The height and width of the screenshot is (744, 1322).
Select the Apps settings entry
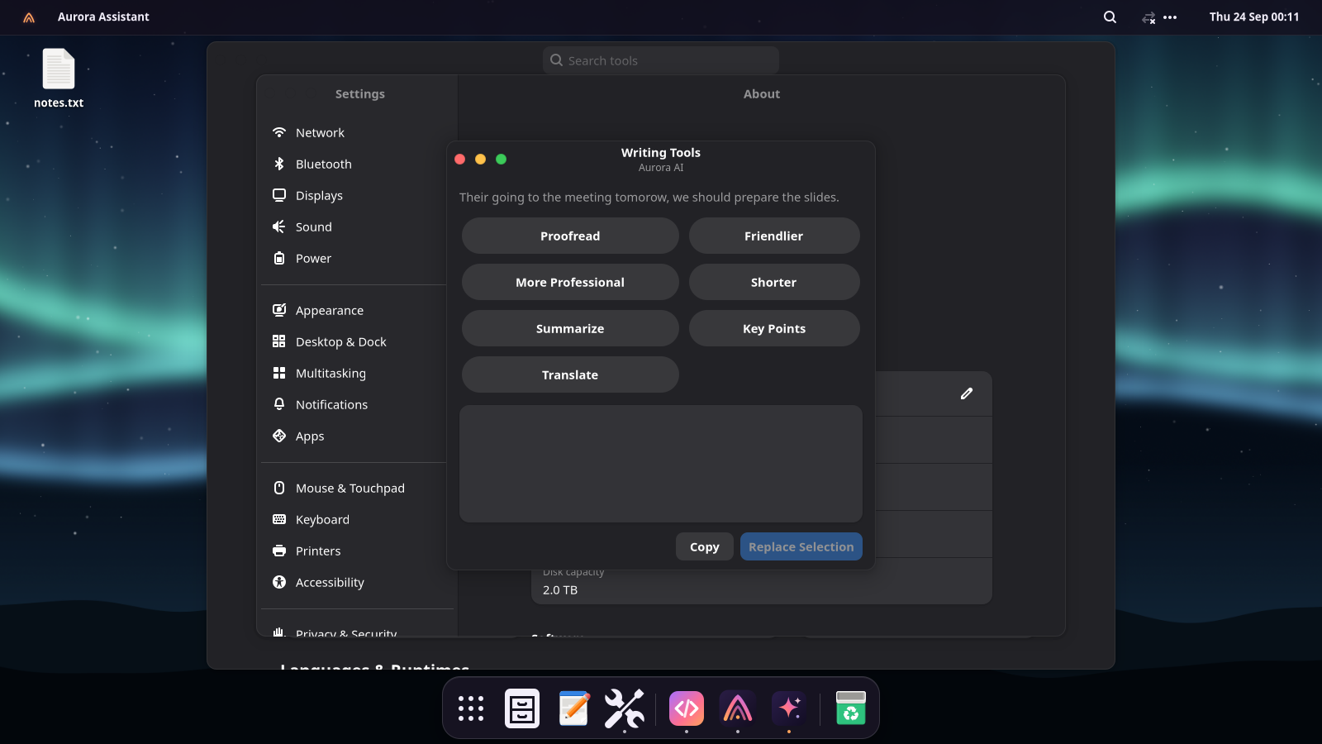[x=355, y=436]
